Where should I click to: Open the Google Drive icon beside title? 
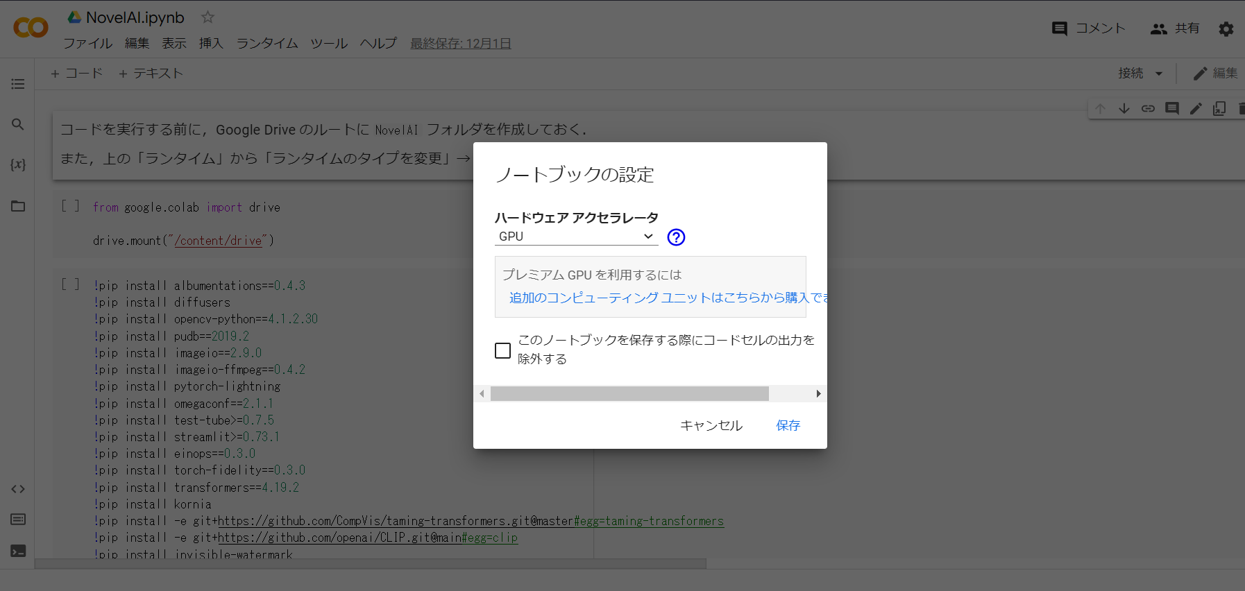[74, 17]
